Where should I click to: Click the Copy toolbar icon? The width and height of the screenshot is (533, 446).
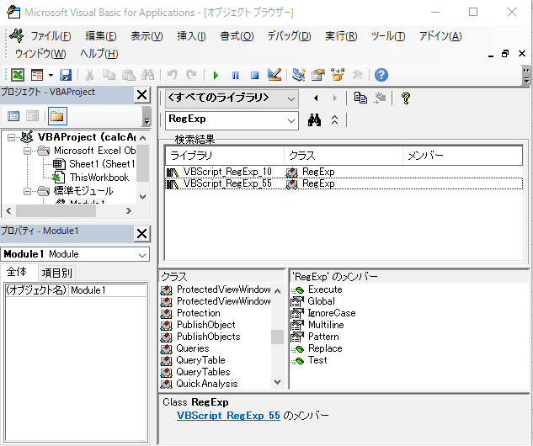click(x=109, y=75)
